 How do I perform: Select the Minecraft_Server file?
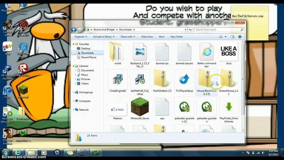point(140,109)
